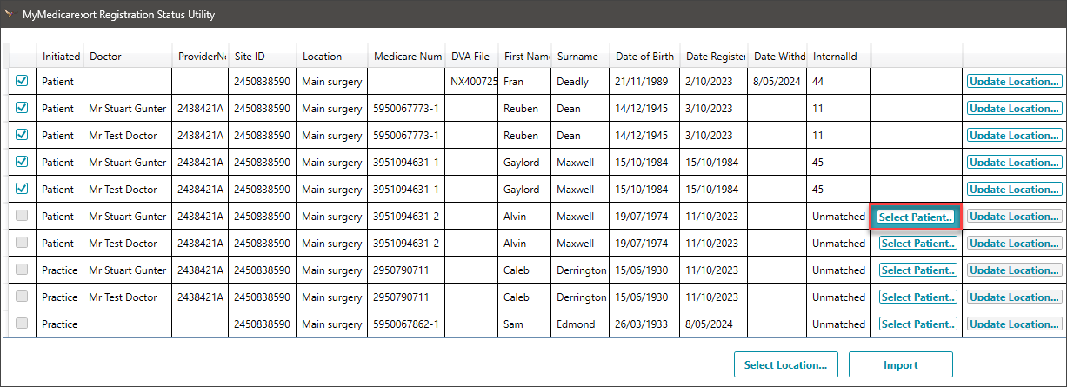Screen dimensions: 1067x387
Task: Update Location for Fran Deadly row
Action: point(1014,82)
